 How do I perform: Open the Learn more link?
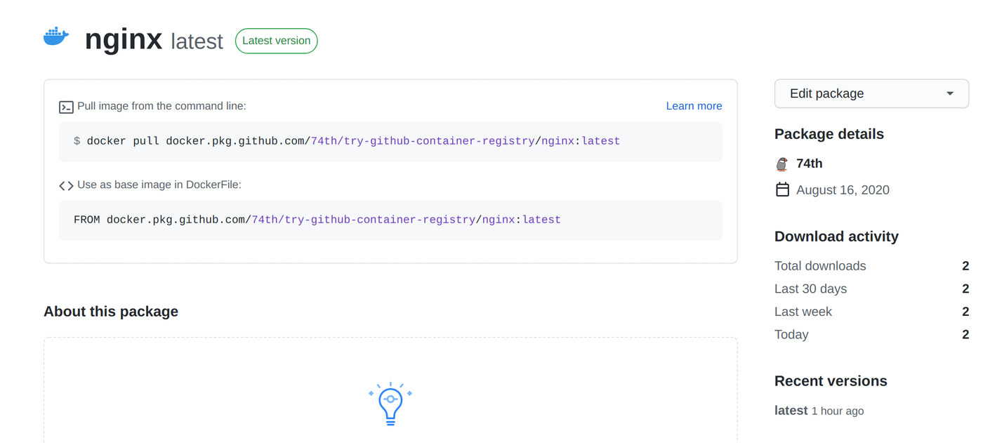click(x=694, y=106)
